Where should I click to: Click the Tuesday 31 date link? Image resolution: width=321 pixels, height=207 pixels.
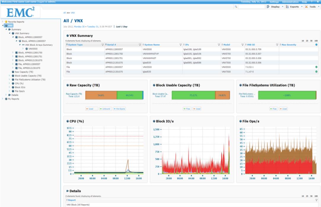click(x=92, y=27)
